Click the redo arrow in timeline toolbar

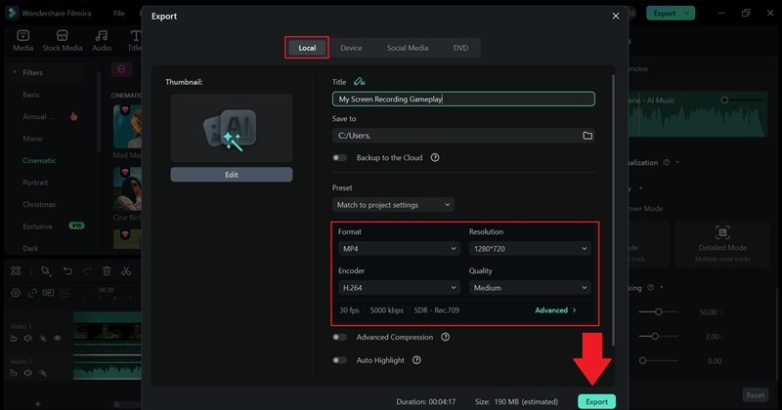coord(87,271)
